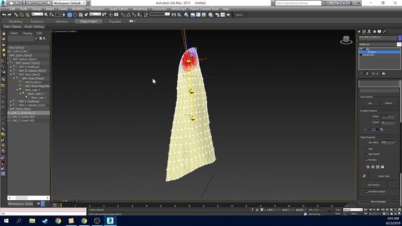Viewport: 402px width, 226px height.
Task: Click the Weight Table button
Action: (384, 176)
